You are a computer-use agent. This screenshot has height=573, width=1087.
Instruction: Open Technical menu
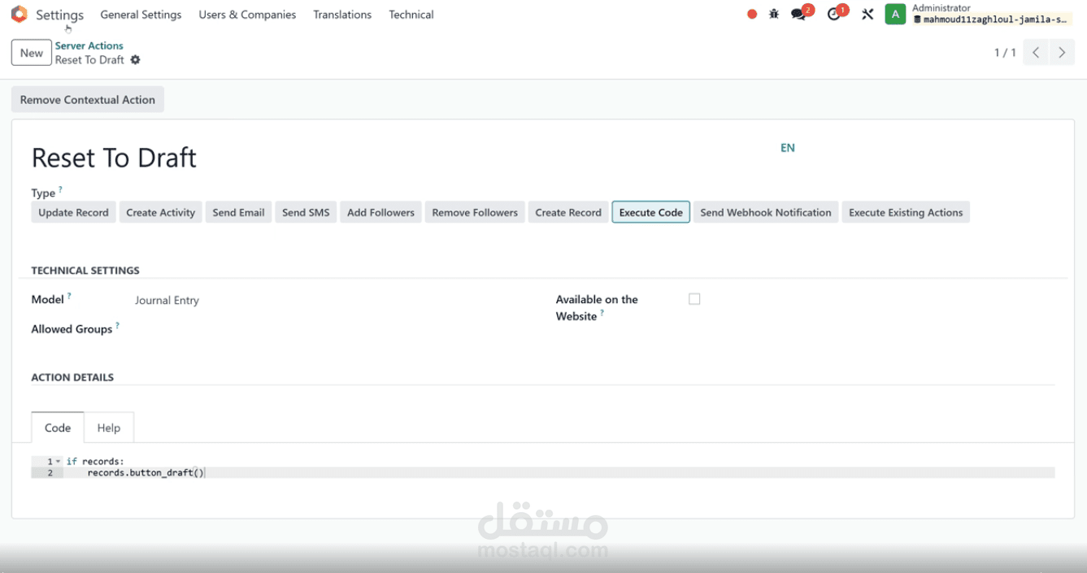click(x=411, y=15)
